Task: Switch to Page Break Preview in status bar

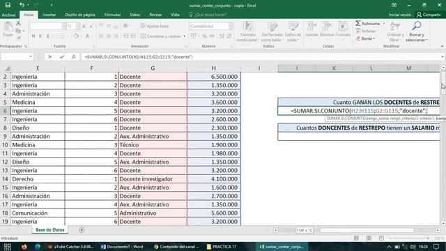Action: 381,238
